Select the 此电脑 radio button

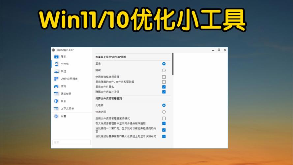(164, 105)
